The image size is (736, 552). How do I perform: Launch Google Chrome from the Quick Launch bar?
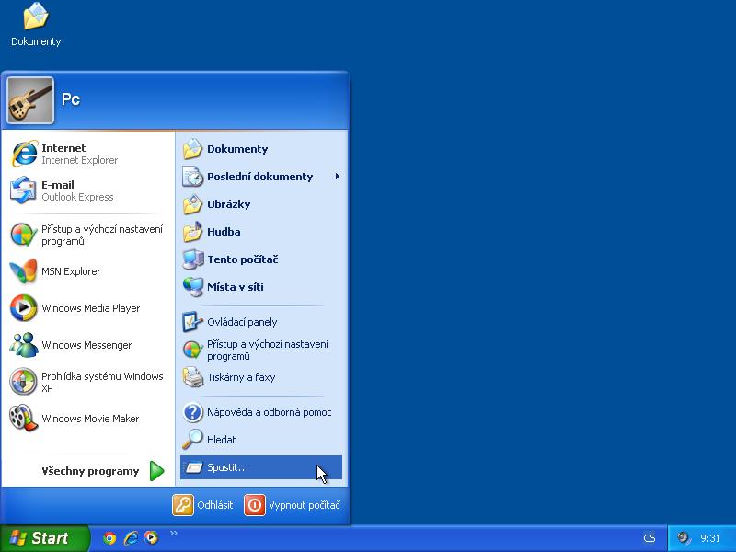coord(109,538)
